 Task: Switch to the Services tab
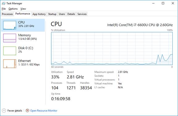[82, 14]
